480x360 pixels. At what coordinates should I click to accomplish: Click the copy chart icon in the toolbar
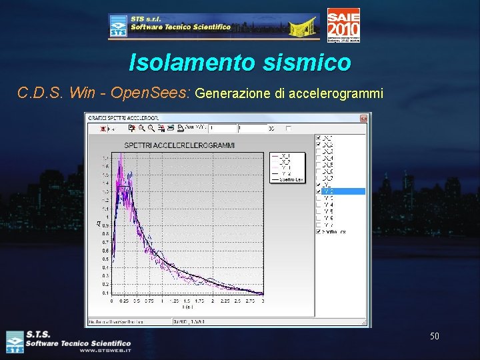pos(131,128)
